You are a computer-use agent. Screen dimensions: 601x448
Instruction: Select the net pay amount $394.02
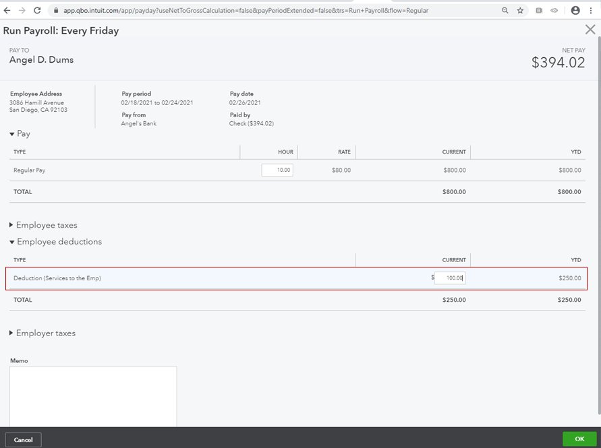pos(558,63)
